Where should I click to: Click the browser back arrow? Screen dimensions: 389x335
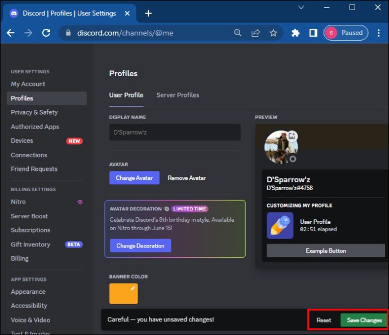pos(11,33)
